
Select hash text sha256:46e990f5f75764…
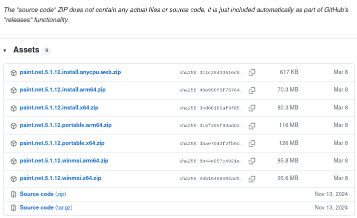click(211, 90)
